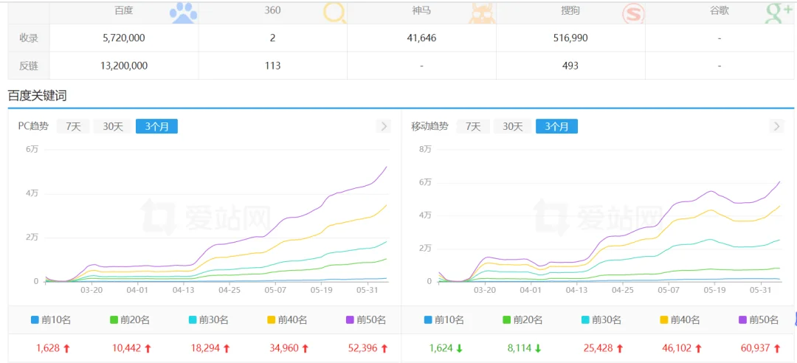Image resolution: width=797 pixels, height=363 pixels.
Task: Click PC top-30 keyword count 18,294
Action: point(205,348)
